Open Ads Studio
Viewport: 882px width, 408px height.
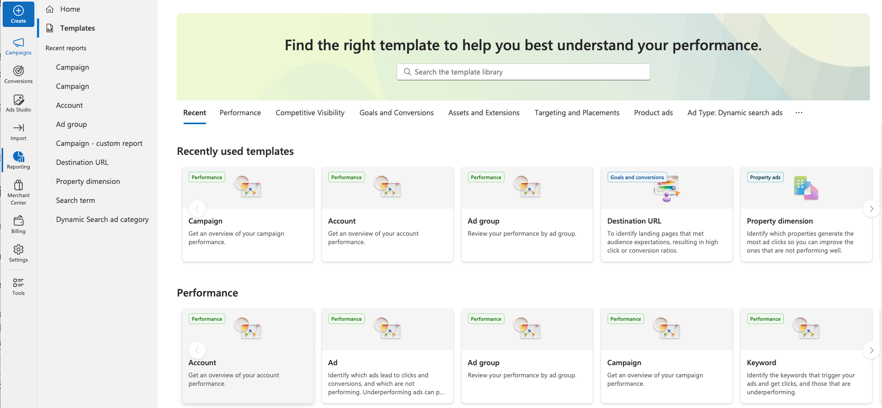click(19, 104)
